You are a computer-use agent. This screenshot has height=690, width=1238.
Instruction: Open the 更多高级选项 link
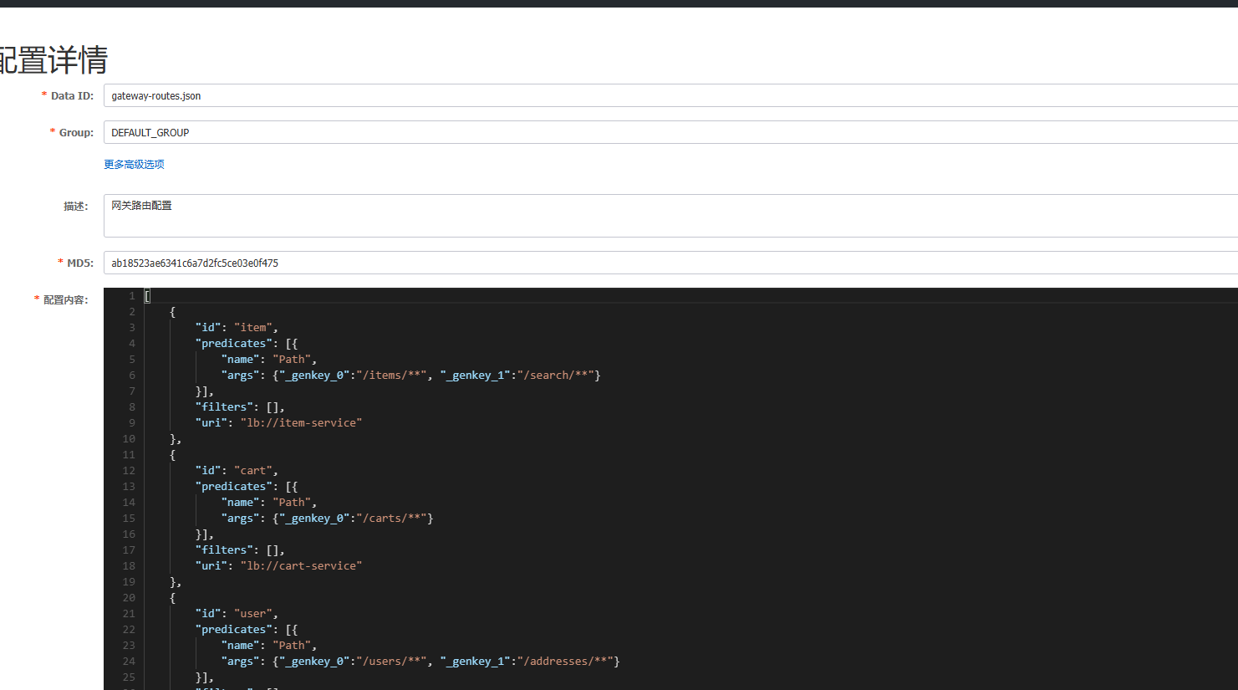(134, 165)
